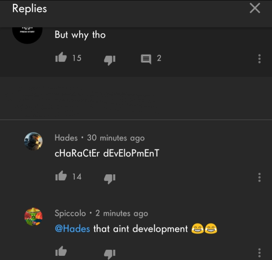Like Hades' cHaRaCtEr dEvEloPmEnT reply
Screen dimensions: 272x260
[61, 176]
